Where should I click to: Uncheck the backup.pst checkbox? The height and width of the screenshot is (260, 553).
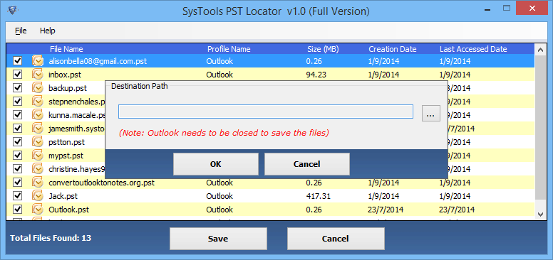(x=17, y=88)
